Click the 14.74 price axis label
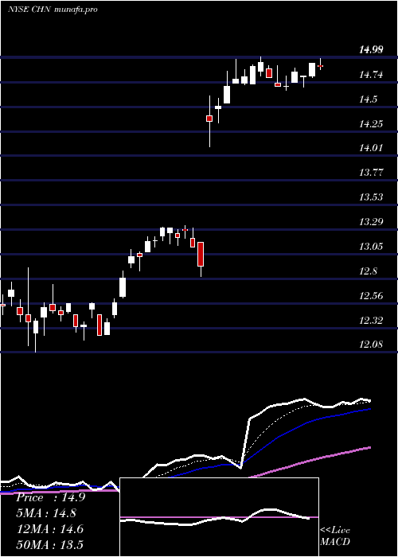This screenshot has height=557, width=398. coord(371,75)
